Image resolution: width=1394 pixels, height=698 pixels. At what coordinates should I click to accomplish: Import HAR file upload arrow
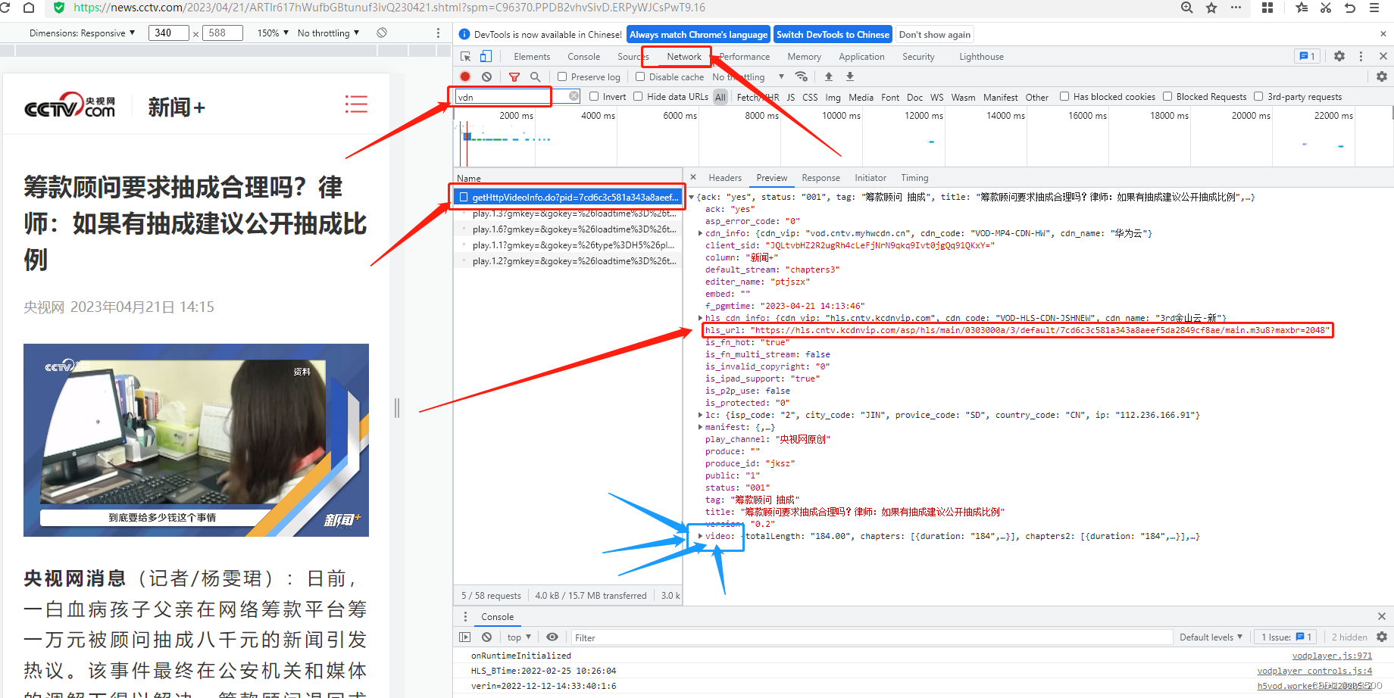[829, 76]
